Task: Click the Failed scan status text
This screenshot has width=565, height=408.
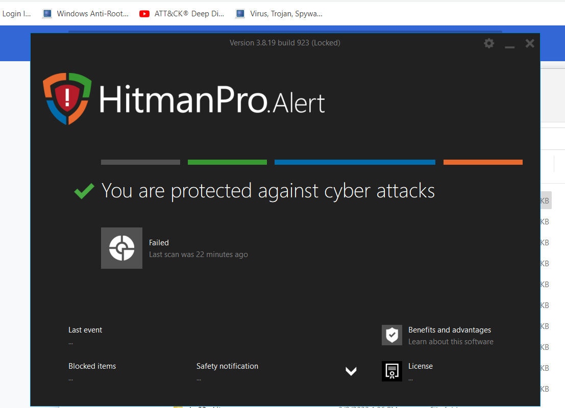Action: (159, 243)
